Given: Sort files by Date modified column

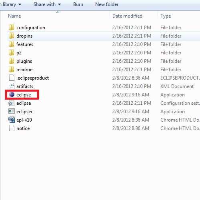Looking at the screenshot, I should tap(127, 16).
